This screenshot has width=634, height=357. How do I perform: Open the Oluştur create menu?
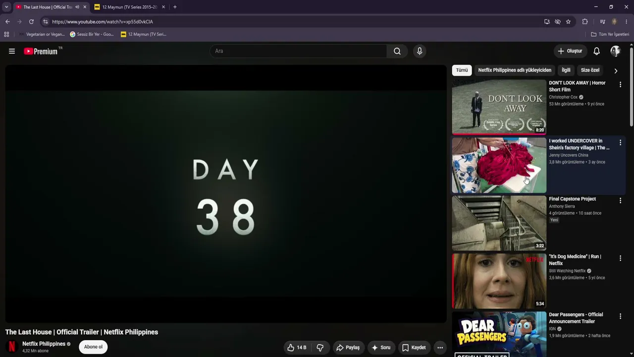(x=570, y=51)
